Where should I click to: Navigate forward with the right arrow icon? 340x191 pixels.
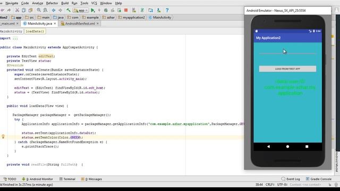60,10
